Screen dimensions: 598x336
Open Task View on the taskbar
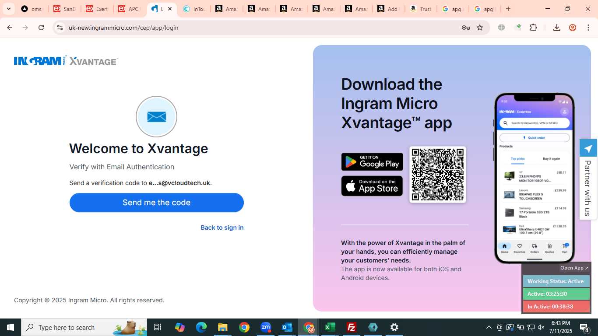pyautogui.click(x=158, y=327)
